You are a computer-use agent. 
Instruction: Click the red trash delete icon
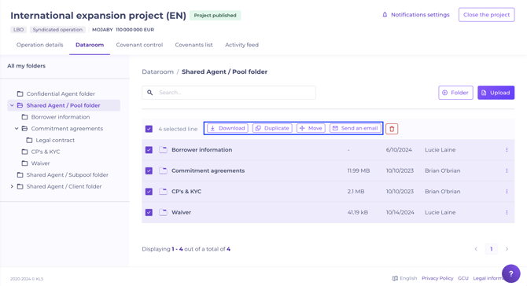pos(392,129)
